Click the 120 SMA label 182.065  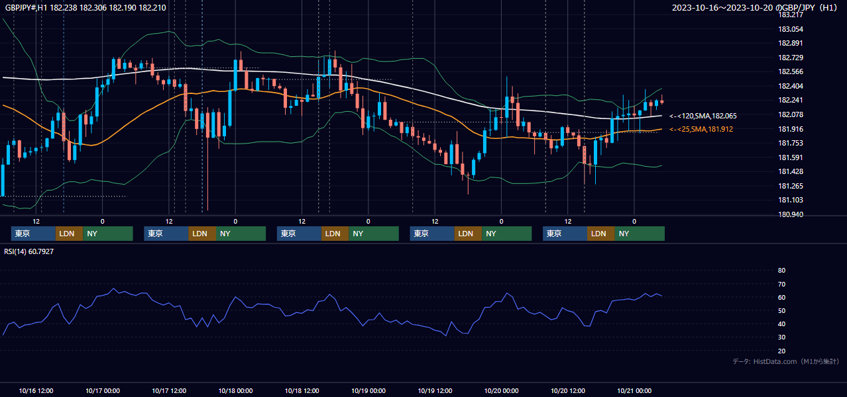703,116
